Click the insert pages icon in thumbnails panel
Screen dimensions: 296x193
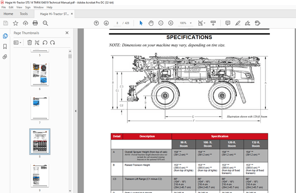[x=37, y=42]
